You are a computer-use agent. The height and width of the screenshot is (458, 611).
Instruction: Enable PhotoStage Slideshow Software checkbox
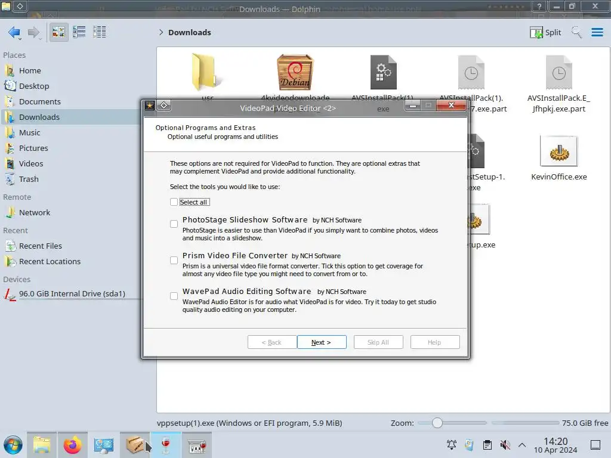[x=174, y=224]
